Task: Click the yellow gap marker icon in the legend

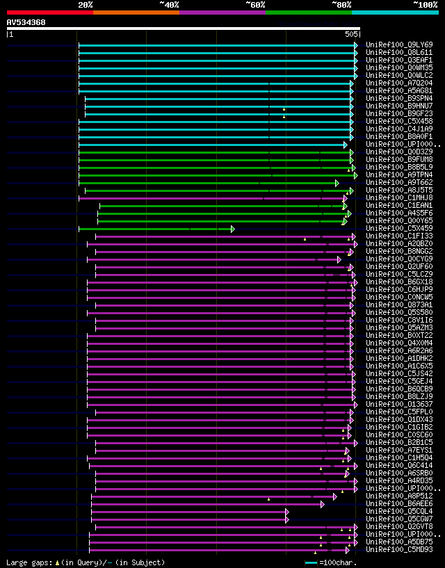Action: (x=57, y=563)
